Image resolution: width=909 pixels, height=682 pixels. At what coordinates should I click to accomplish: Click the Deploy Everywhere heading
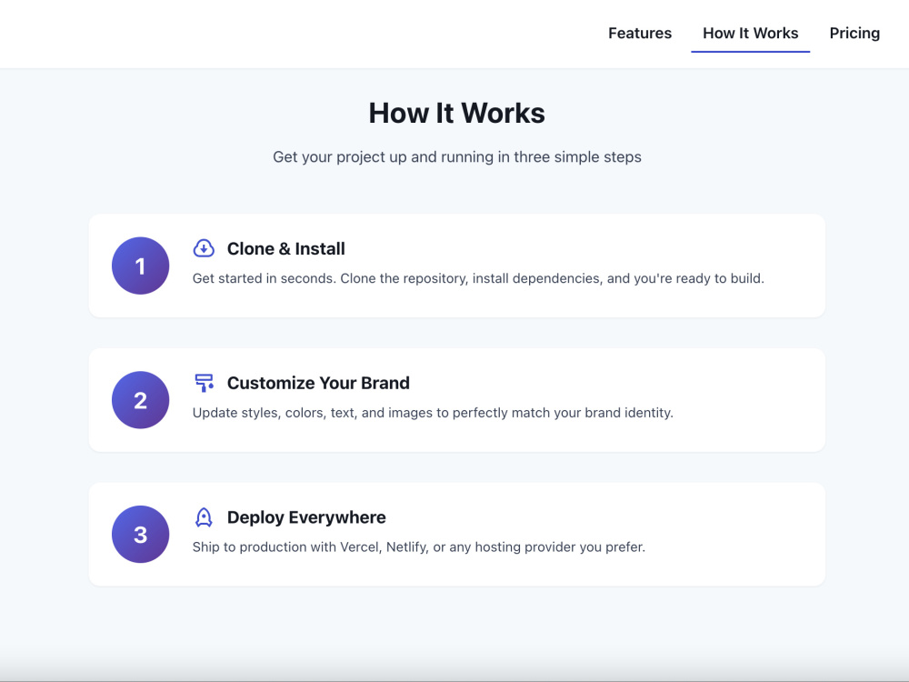[x=306, y=517]
